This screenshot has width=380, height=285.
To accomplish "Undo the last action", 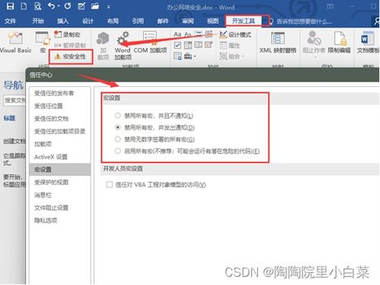I will tap(51, 6).
